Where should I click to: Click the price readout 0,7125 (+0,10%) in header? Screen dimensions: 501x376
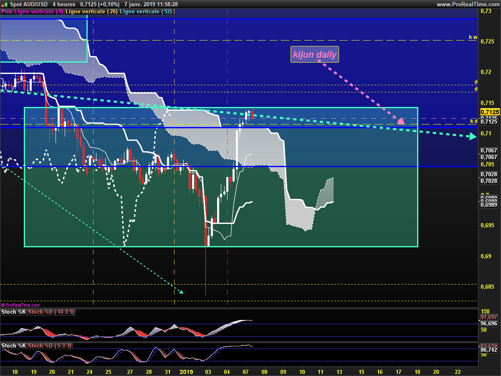click(100, 4)
